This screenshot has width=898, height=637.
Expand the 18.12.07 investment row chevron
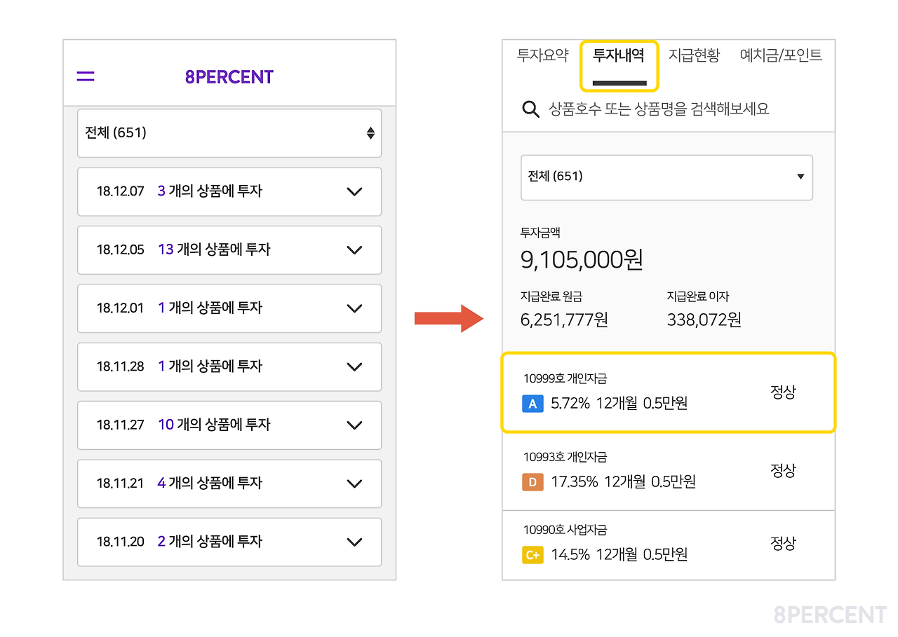pos(354,191)
